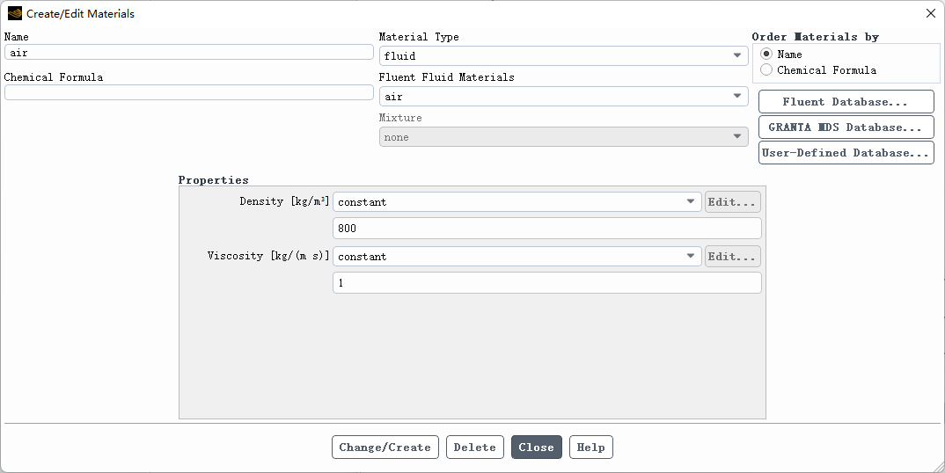Click the Change/Create button
Screen dimensions: 945x473
pyautogui.click(x=385, y=448)
